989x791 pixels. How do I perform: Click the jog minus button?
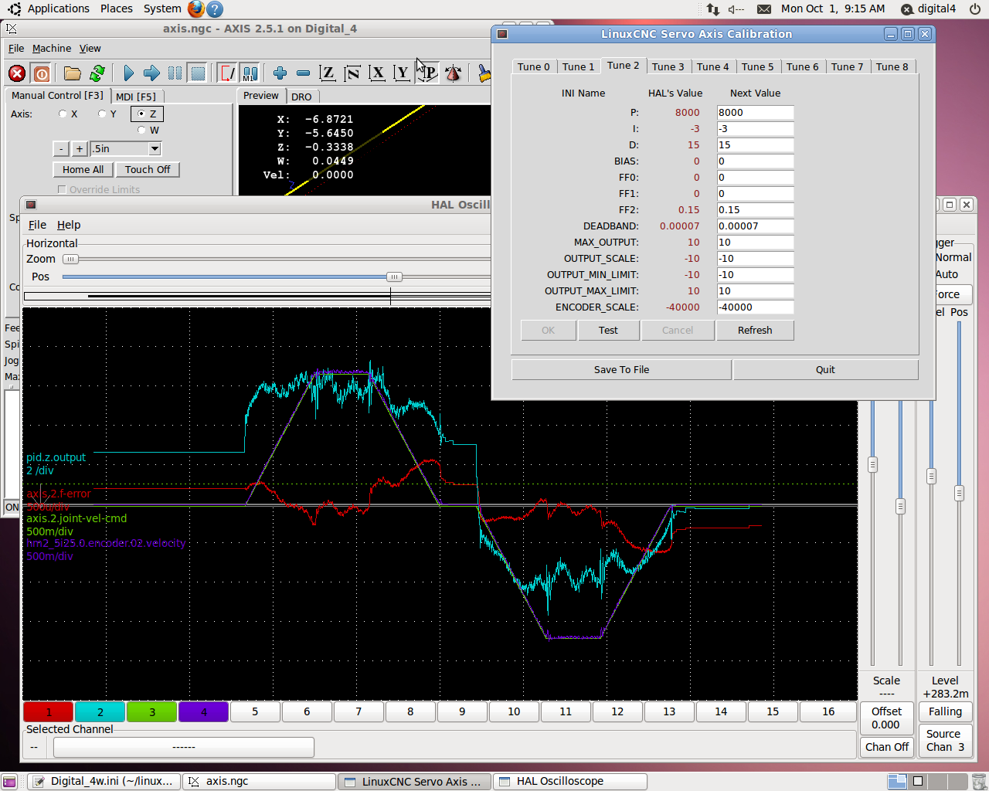(x=61, y=148)
